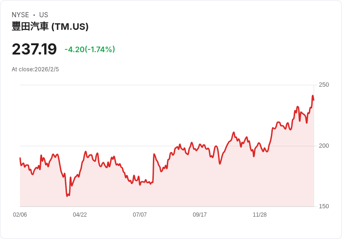This screenshot has width=342, height=239.
Task: Click the 150 price axis label
Action: pos(324,206)
